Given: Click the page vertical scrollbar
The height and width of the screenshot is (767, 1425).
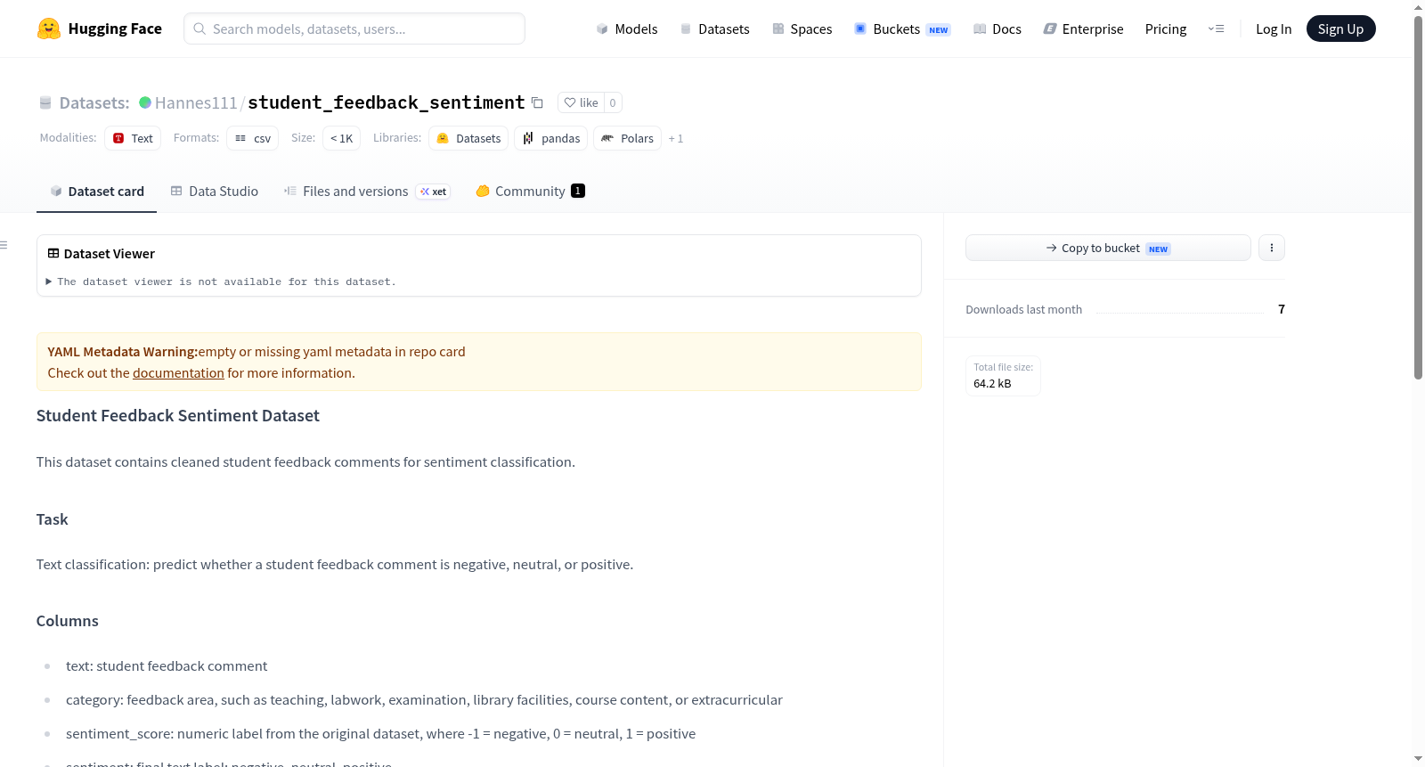Looking at the screenshot, I should point(1418,196).
